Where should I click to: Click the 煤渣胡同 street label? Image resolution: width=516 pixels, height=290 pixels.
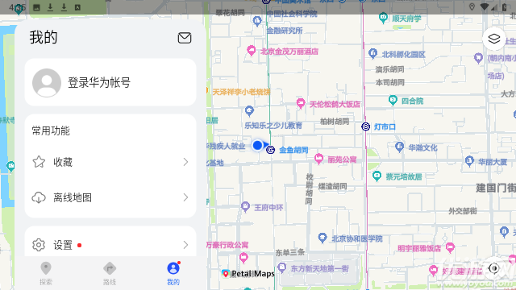332,186
